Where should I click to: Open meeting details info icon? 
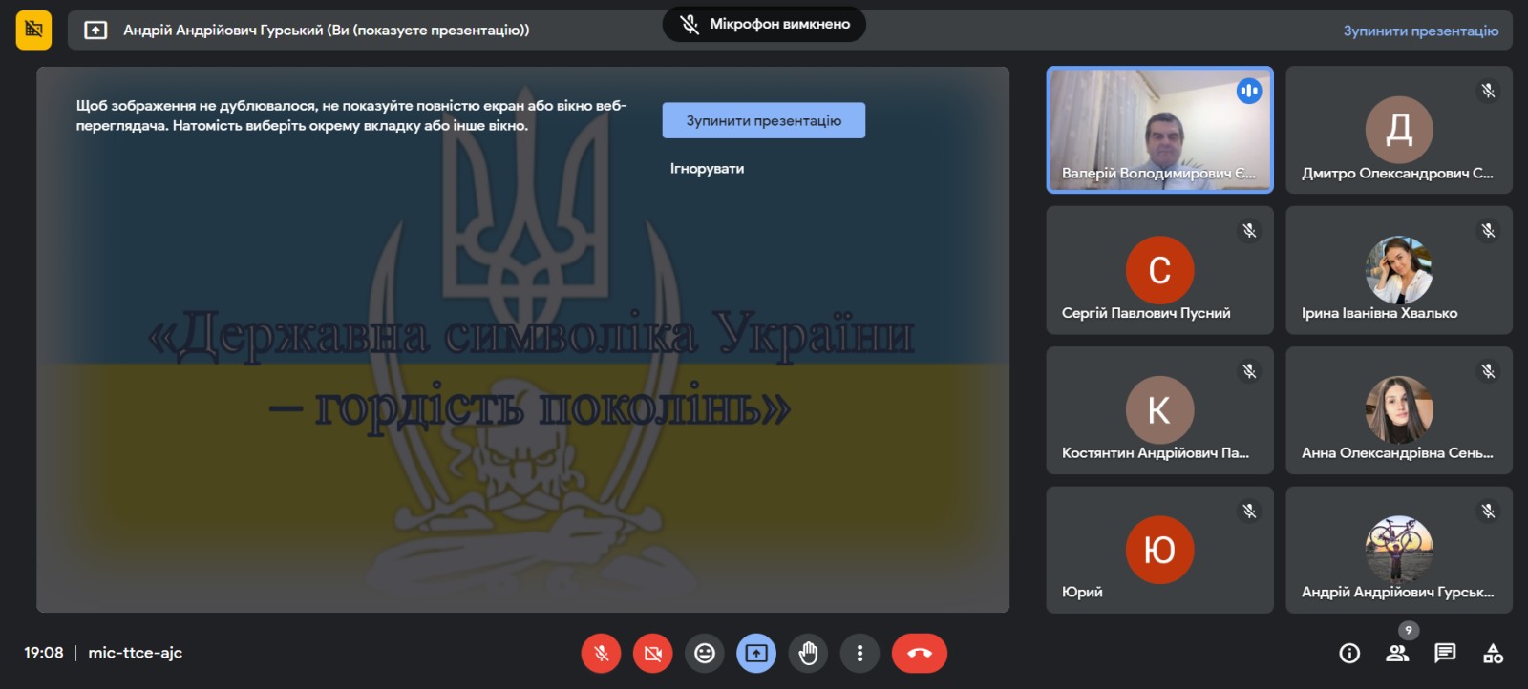coord(1349,653)
